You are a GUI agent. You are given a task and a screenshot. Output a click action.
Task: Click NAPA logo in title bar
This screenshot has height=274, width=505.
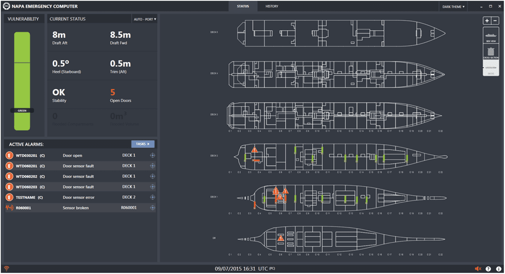(7, 6)
